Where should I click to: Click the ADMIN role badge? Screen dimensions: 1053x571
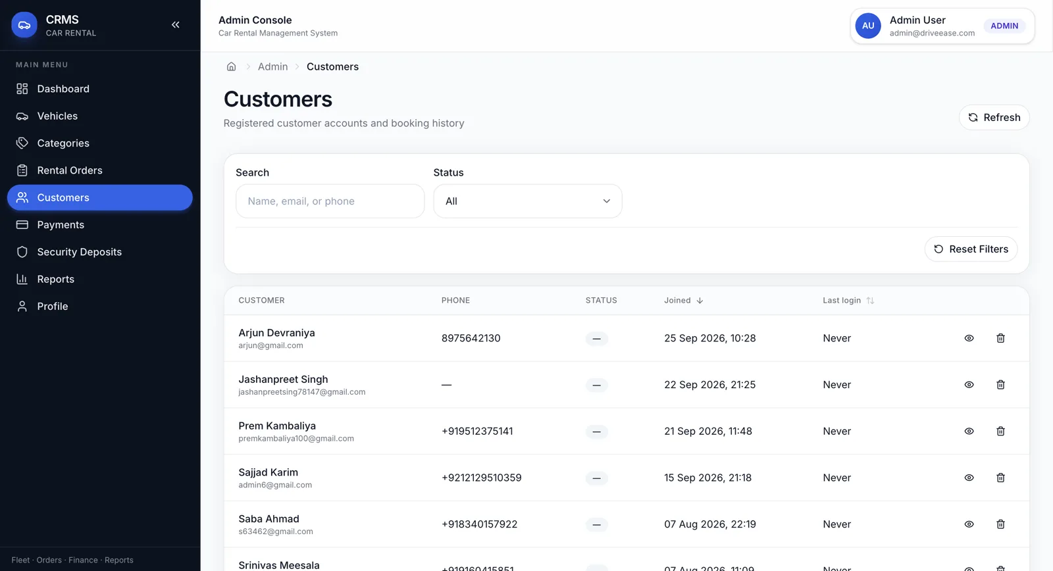[1004, 26]
